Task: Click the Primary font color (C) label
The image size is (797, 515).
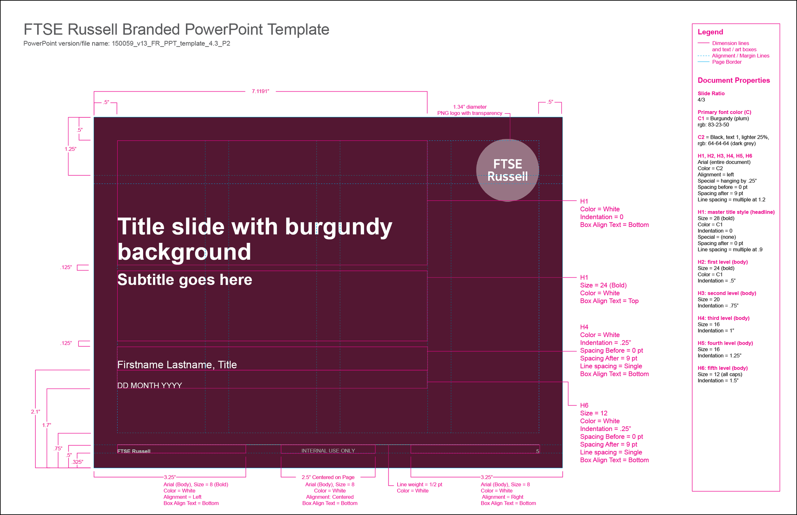Action: pyautogui.click(x=724, y=112)
